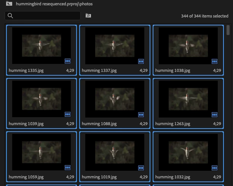The width and height of the screenshot is (233, 186).
Task: Open the find bin from query icon
Action: [88, 16]
